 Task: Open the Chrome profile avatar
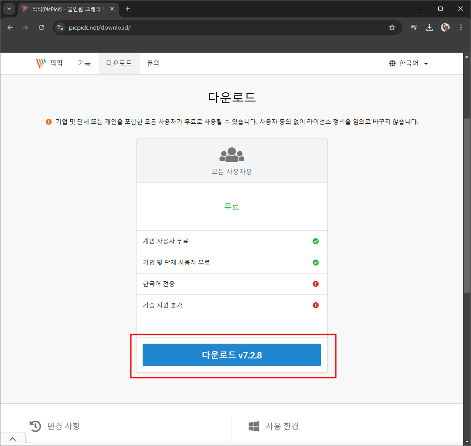pos(445,27)
